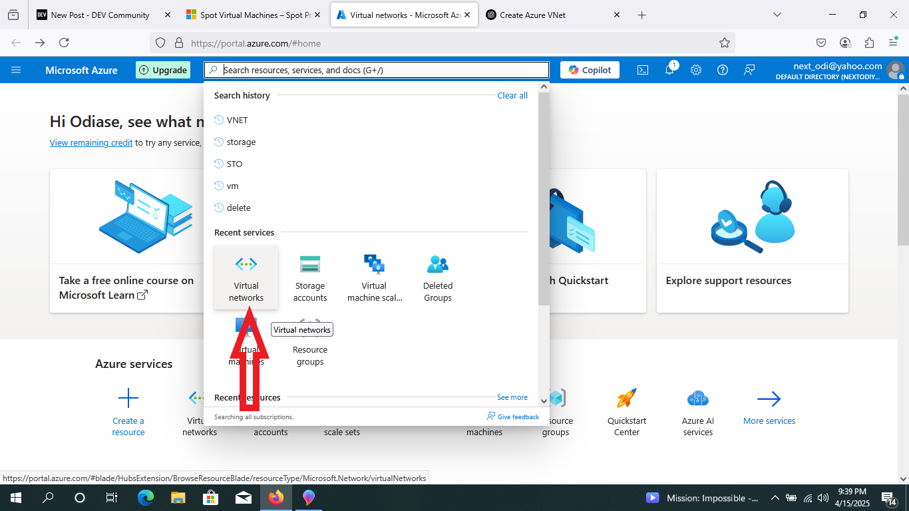Image resolution: width=909 pixels, height=511 pixels.
Task: Open Virtual machine scale sets recent service
Action: pos(374,277)
